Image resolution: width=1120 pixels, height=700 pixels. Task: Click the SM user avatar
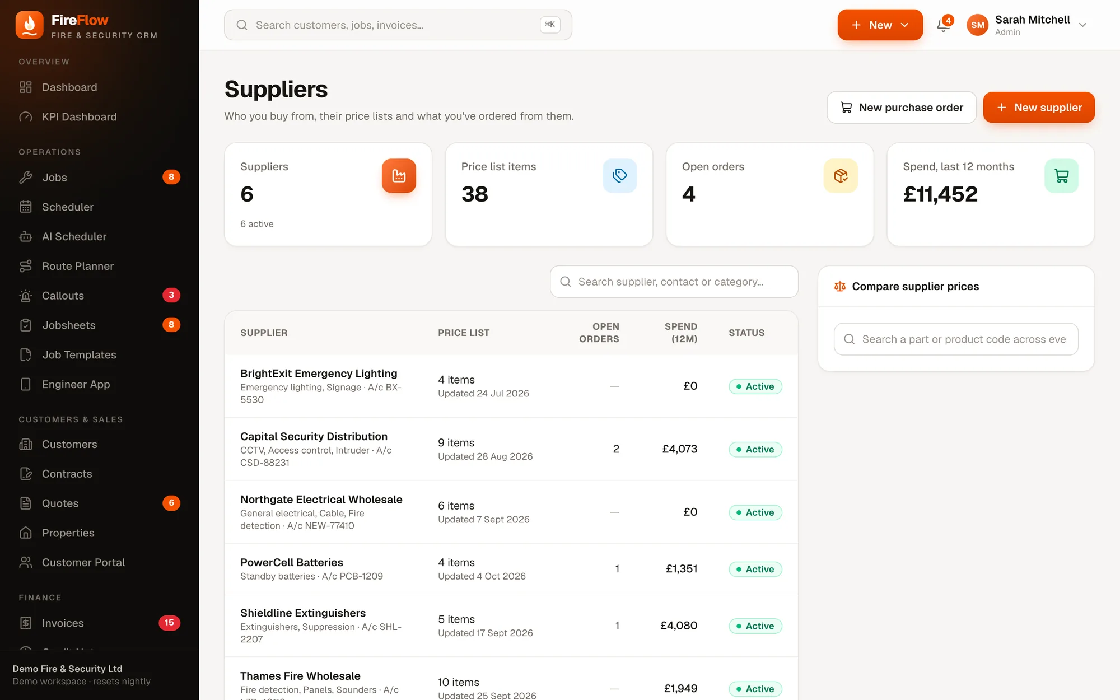(978, 25)
